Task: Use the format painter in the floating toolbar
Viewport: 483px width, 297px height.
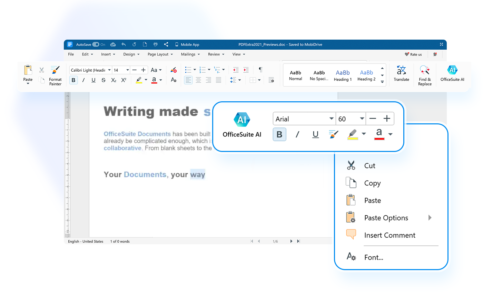Action: tap(334, 134)
